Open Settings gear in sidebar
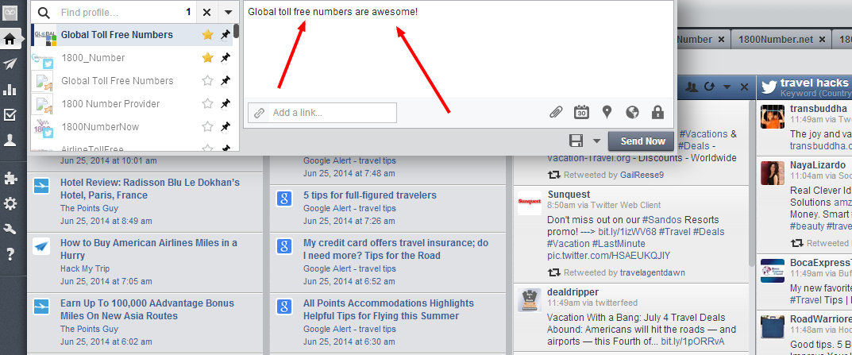The height and width of the screenshot is (355, 852). point(10,203)
